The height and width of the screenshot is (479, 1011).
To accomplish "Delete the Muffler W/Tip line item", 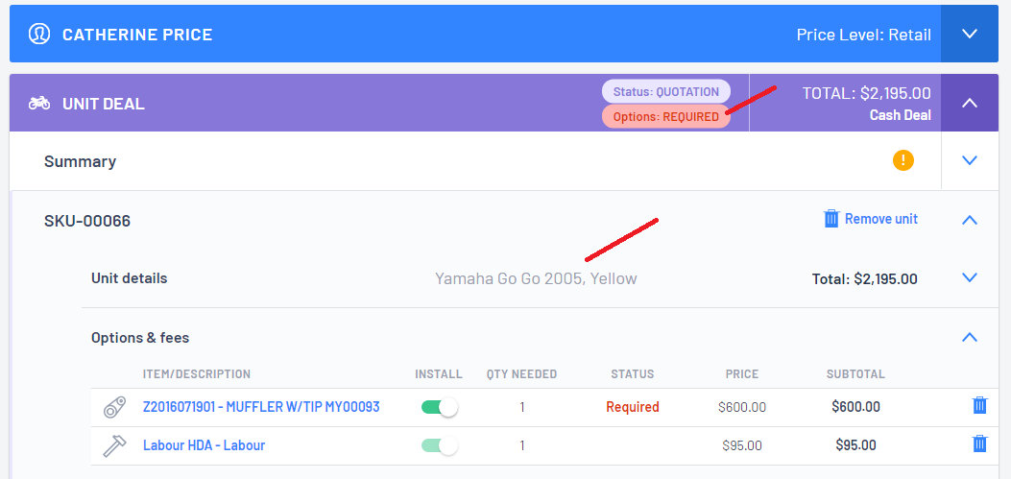I will (x=979, y=405).
